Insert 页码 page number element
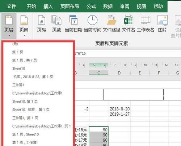181x146 pixels. (x=42, y=24)
